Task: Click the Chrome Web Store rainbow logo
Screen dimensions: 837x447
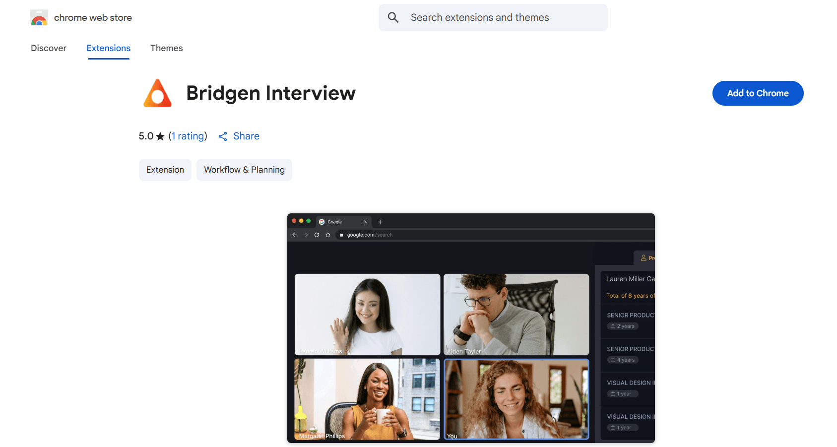Action: 39,18
